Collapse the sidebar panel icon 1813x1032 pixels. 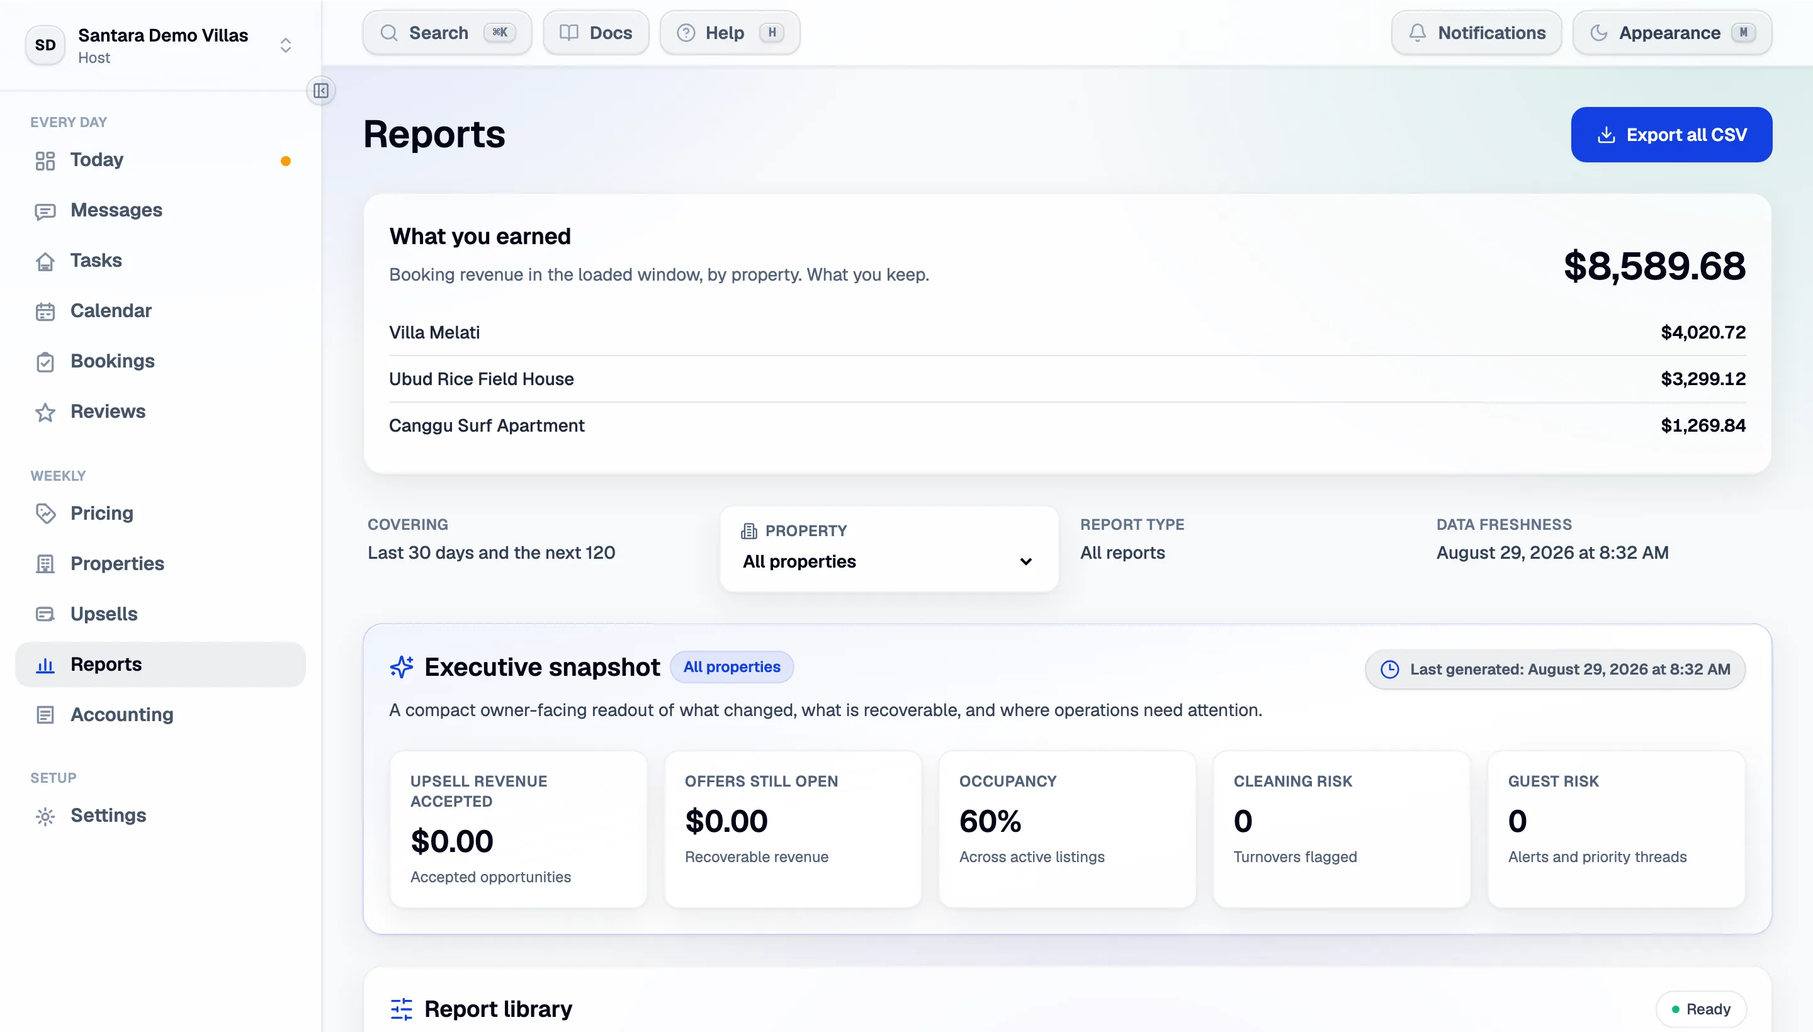321,91
